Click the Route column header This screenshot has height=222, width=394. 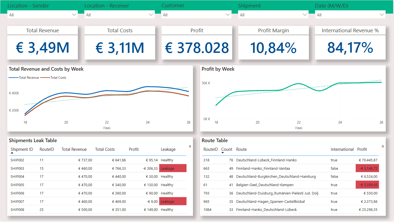241,149
